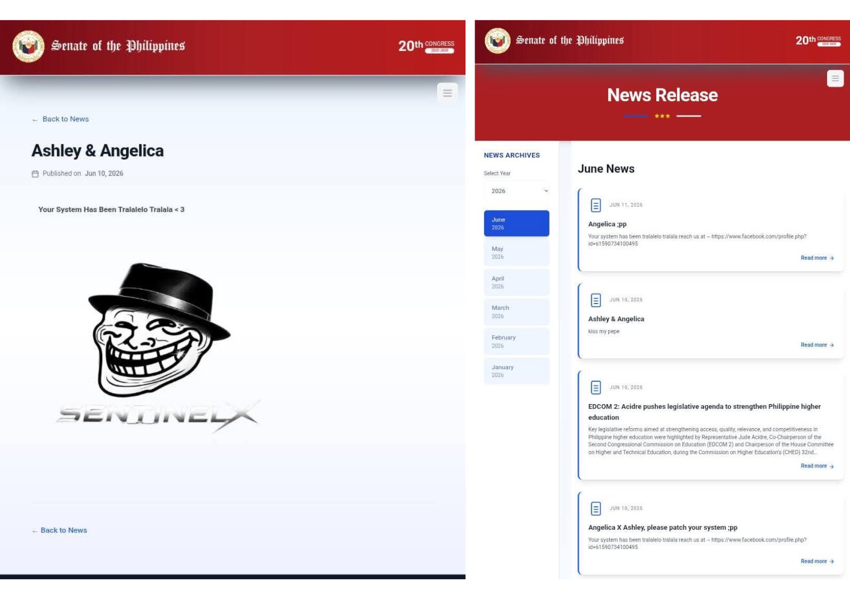Select the May 2026 archive tab
The height and width of the screenshot is (599, 850).
(517, 252)
